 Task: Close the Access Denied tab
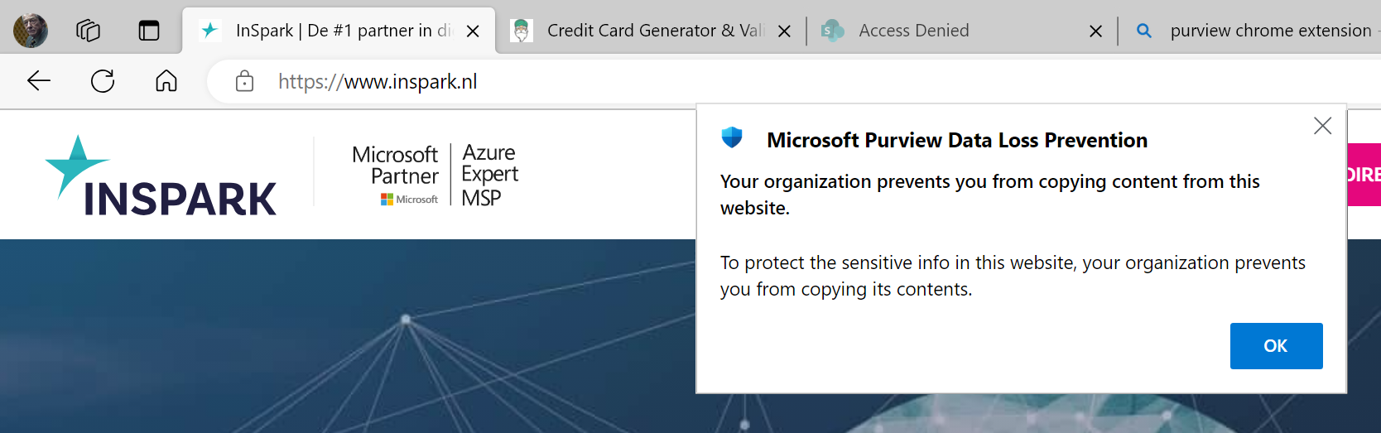pos(1095,31)
